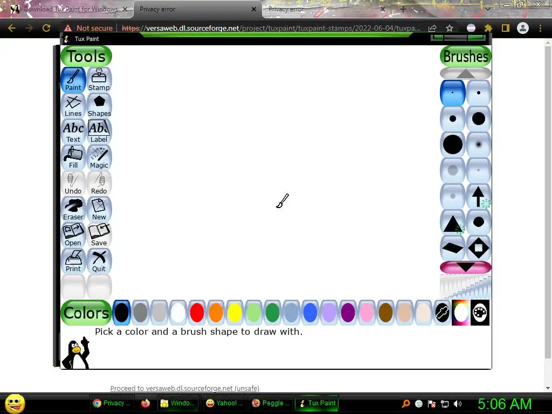552x414 pixels.
Task: Open the smiley Start button
Action: pos(15,403)
